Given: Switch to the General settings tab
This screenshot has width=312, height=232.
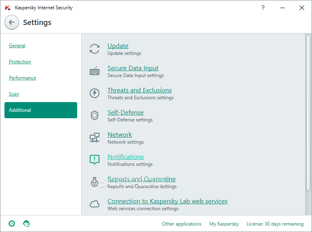Looking at the screenshot, I should (17, 46).
